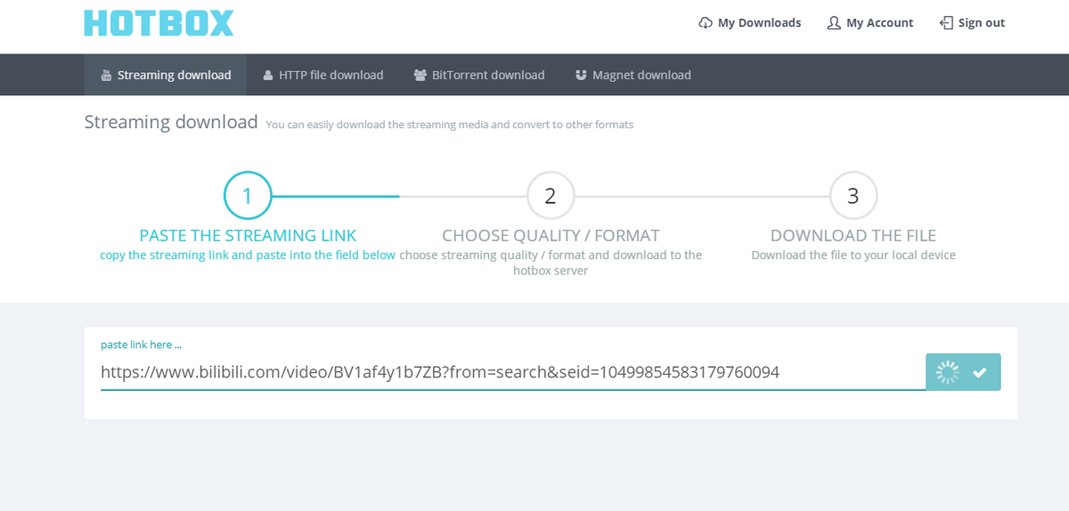Click step 2 circle
Screen dimensions: 1069x511
pos(551,196)
